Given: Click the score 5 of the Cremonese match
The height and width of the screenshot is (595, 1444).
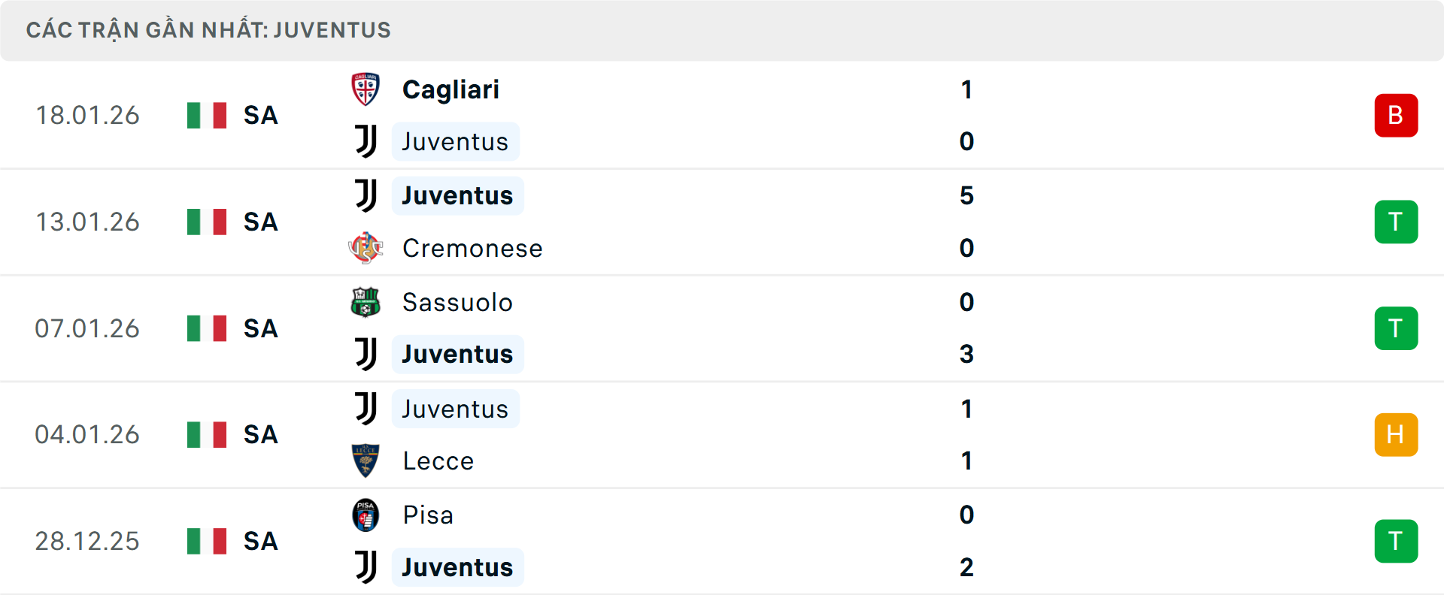Looking at the screenshot, I should [967, 195].
